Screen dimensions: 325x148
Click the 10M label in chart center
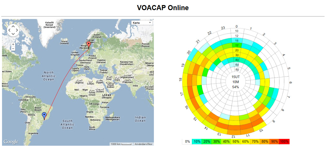(236, 82)
